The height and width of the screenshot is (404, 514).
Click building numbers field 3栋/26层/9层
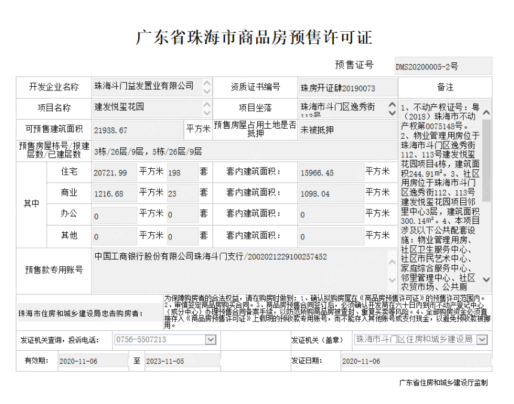(245, 151)
